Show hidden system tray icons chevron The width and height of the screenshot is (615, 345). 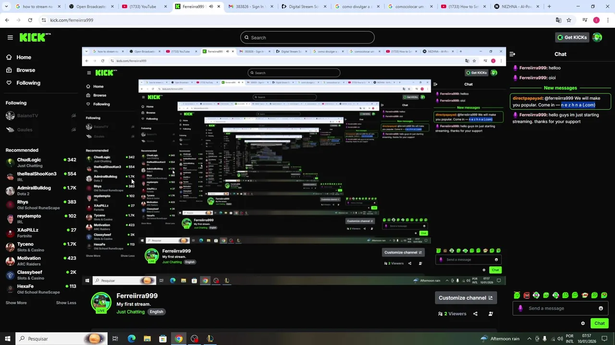point(529,339)
